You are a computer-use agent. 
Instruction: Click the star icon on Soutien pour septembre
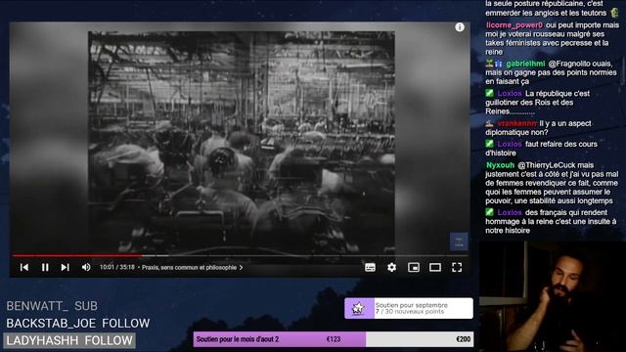click(x=359, y=308)
